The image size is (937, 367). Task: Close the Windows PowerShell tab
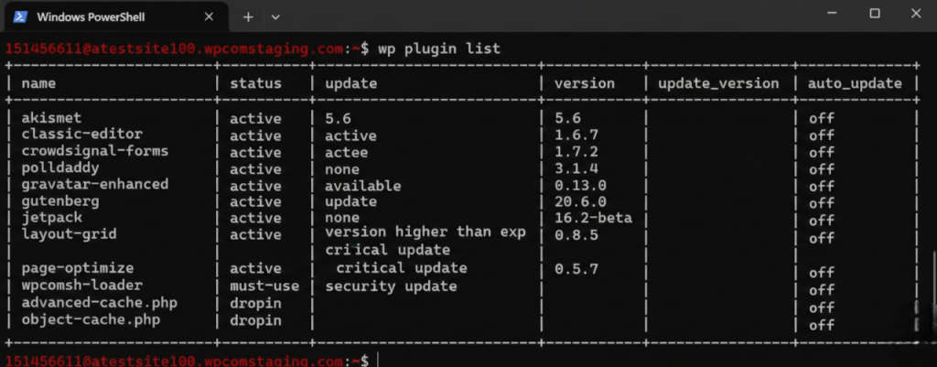click(x=209, y=16)
